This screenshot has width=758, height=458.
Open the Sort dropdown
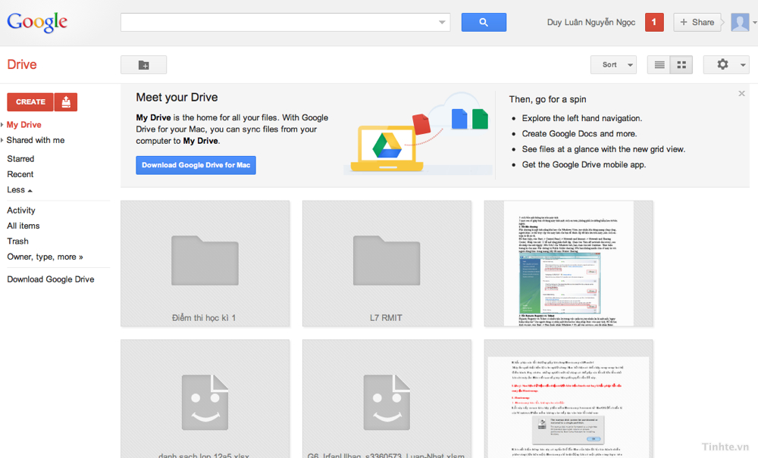point(613,64)
